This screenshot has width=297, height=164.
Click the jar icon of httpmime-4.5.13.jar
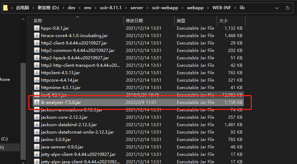tap(36, 88)
